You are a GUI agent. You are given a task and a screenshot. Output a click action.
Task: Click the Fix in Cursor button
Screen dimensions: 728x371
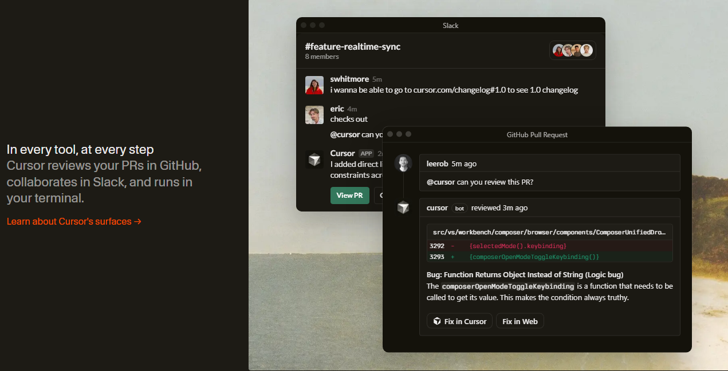[x=459, y=321]
